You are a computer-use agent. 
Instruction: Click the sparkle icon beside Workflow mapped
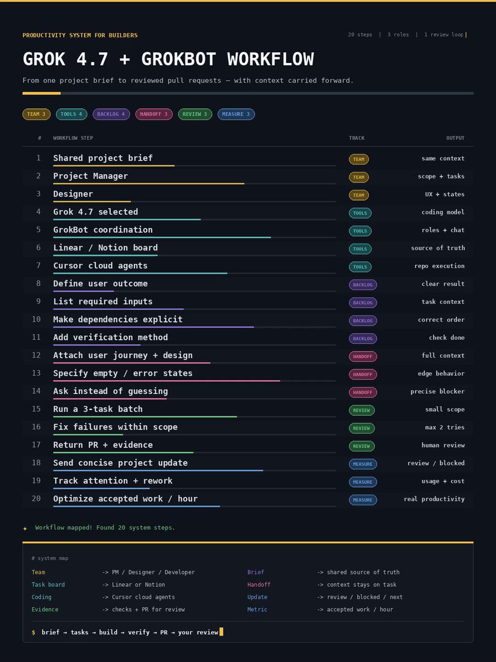click(25, 528)
